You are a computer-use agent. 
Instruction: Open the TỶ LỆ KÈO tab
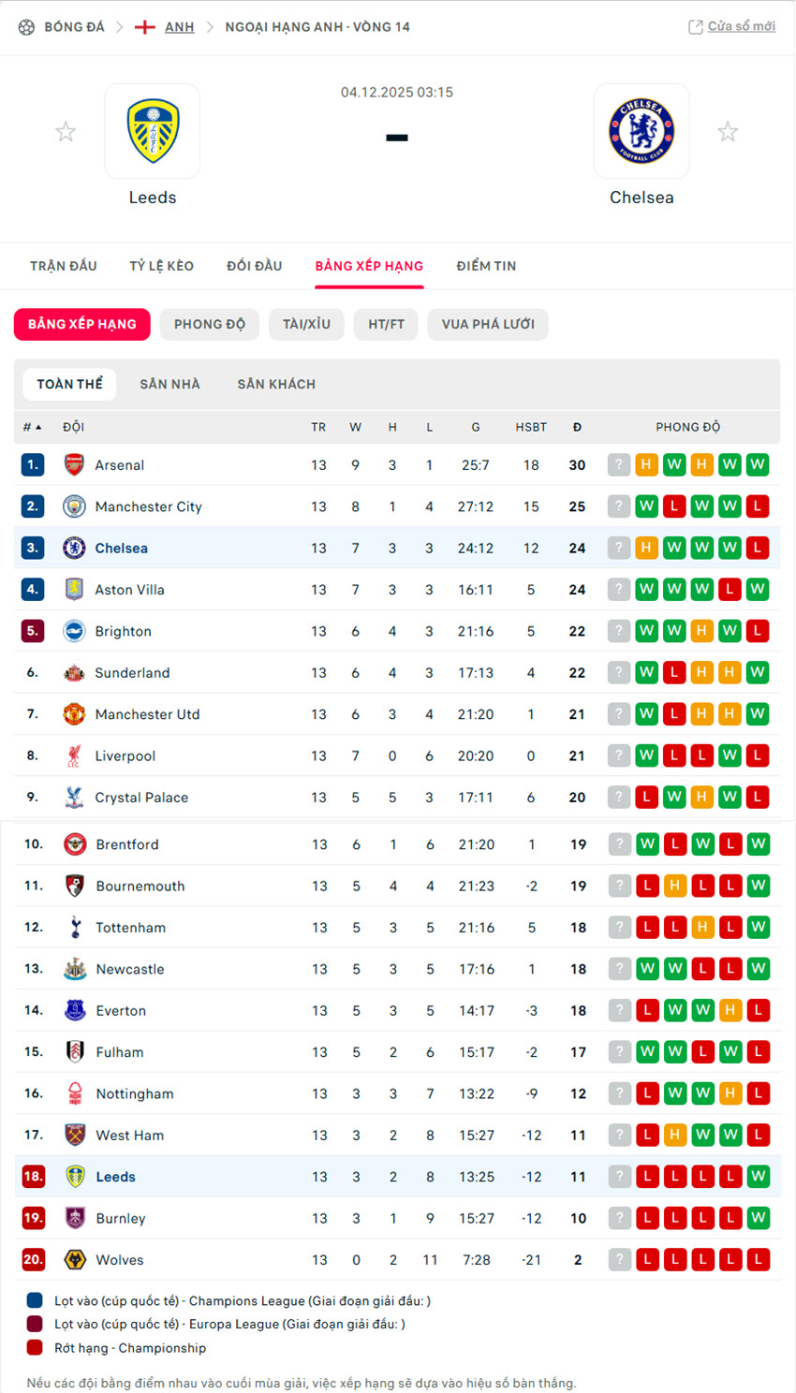[x=161, y=266]
